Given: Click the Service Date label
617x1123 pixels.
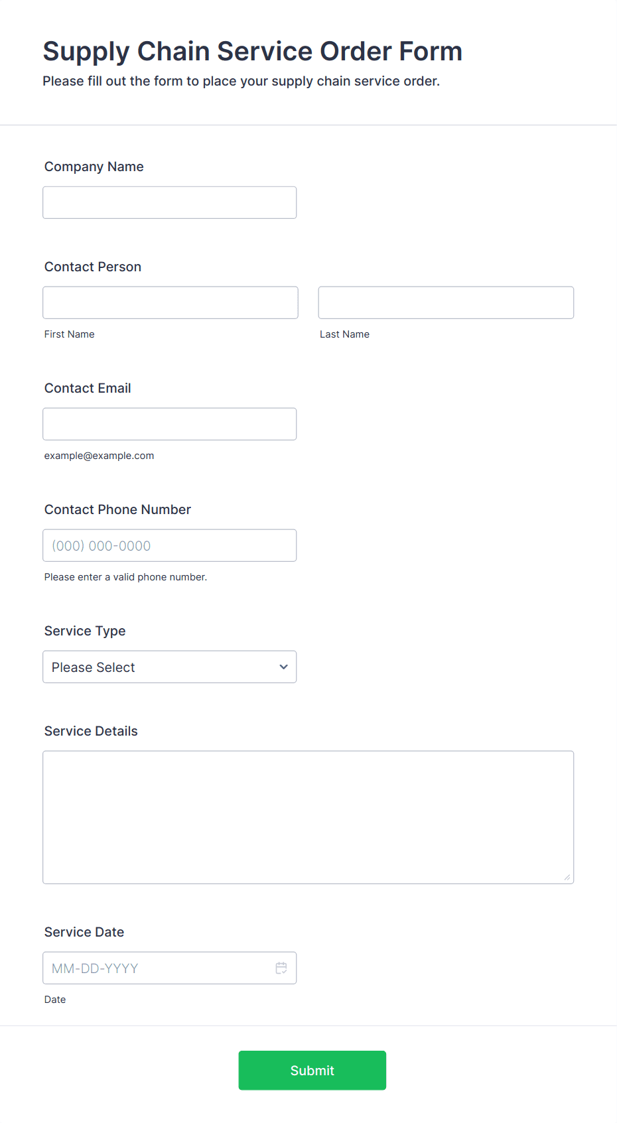Looking at the screenshot, I should (84, 932).
